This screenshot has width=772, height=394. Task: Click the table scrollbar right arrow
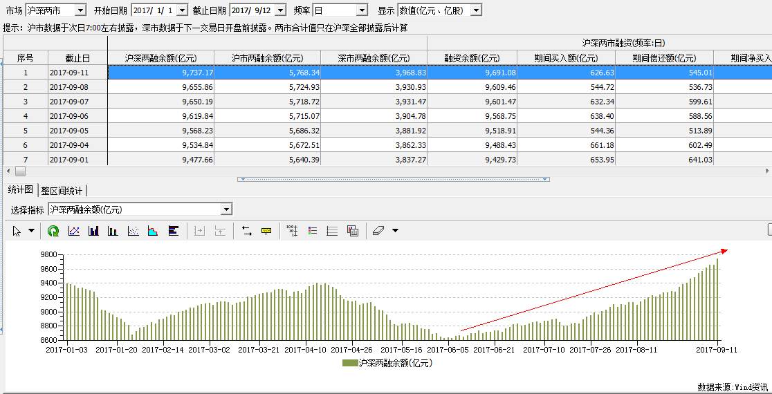tap(768, 171)
